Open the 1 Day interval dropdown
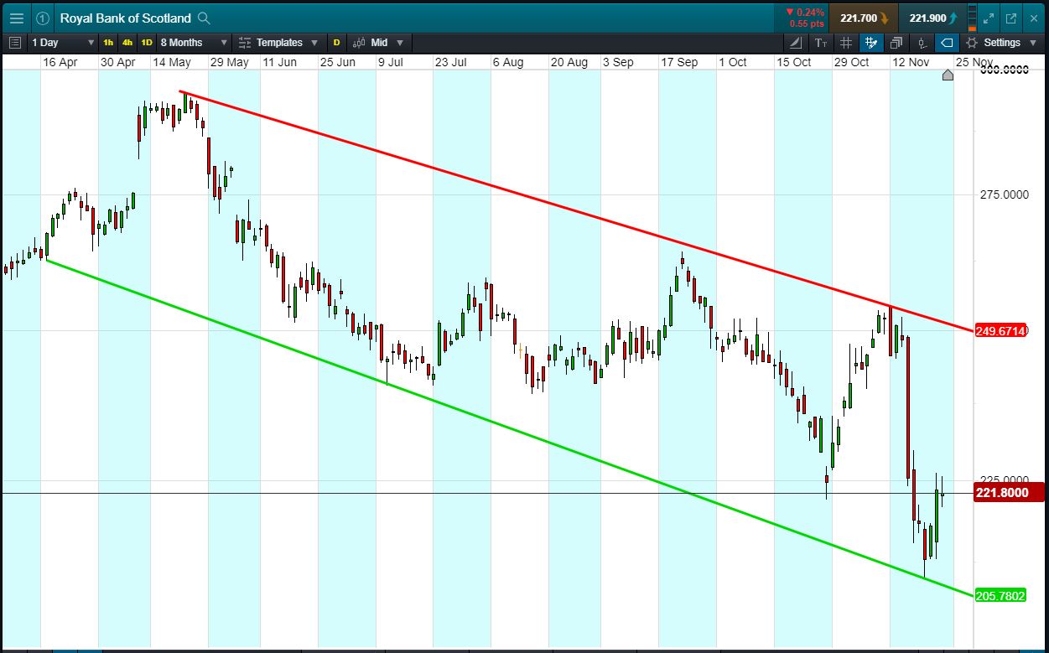 coord(63,42)
